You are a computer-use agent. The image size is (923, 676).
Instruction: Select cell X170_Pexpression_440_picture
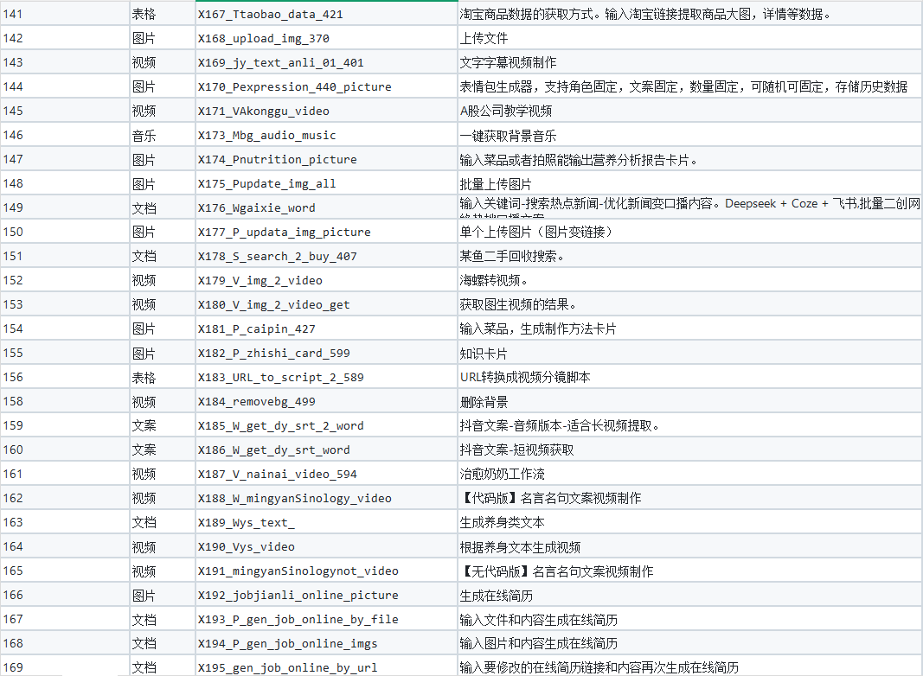point(326,86)
